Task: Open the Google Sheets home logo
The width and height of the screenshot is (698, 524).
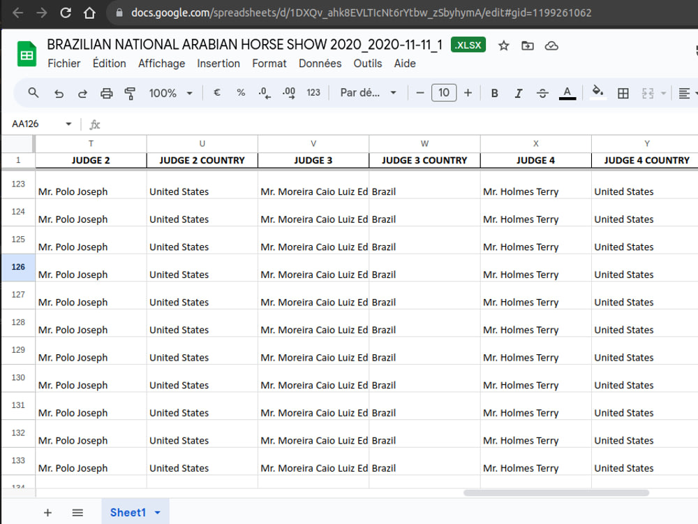Action: (27, 54)
